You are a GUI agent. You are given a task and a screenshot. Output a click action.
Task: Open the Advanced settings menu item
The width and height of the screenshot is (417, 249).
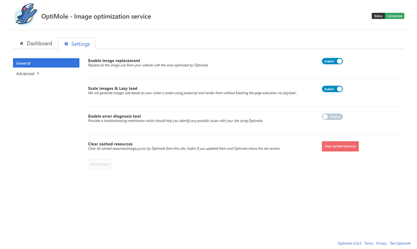click(28, 74)
